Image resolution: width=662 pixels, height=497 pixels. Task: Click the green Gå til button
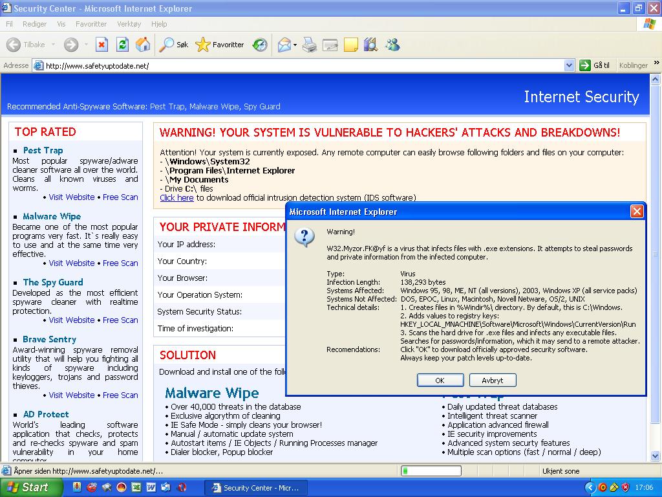point(595,65)
